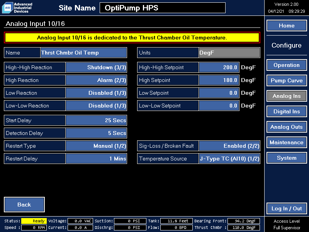Change High Reaction Alarm (2/3)
Screen dimensions: 309x232
(96, 80)
